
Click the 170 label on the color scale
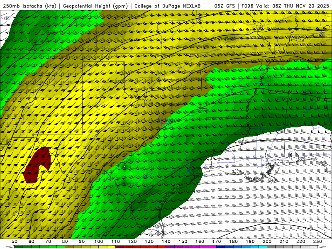[217, 242]
